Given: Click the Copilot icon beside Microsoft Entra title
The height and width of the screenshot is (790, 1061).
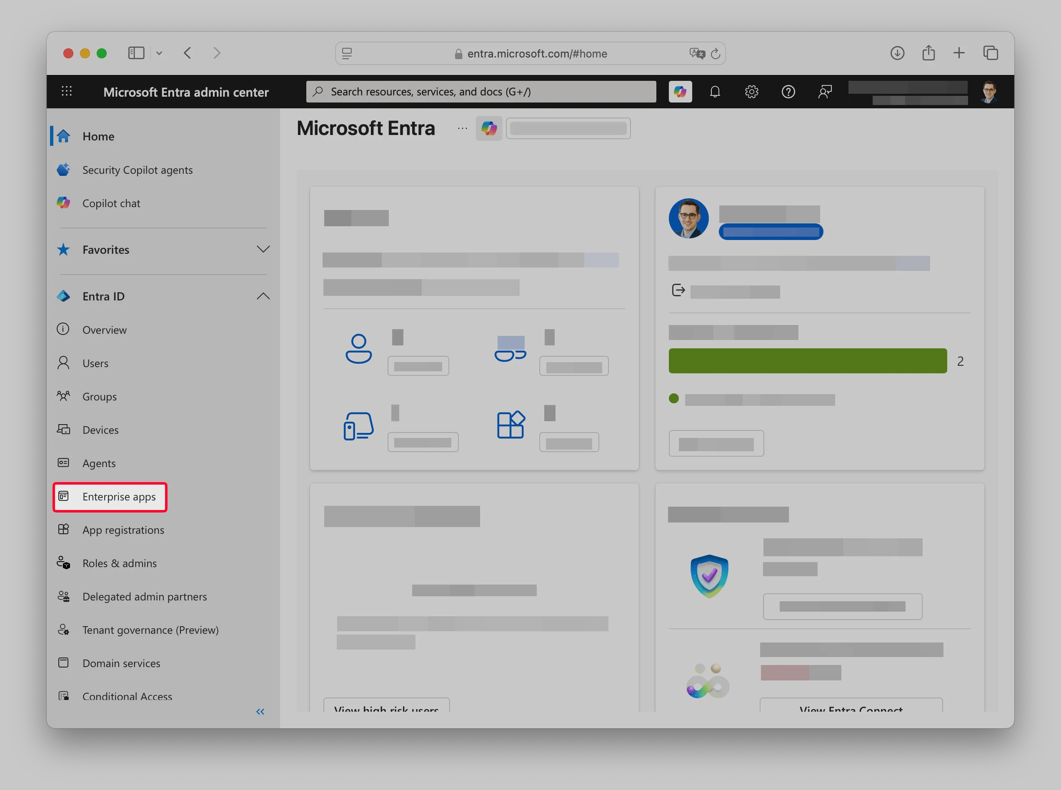Looking at the screenshot, I should pyautogui.click(x=489, y=128).
